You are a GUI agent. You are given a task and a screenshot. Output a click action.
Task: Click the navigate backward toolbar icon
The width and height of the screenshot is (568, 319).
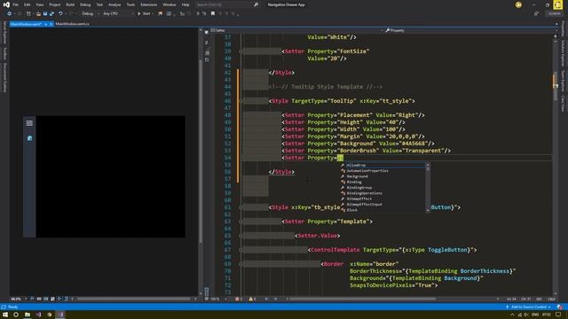9,14
